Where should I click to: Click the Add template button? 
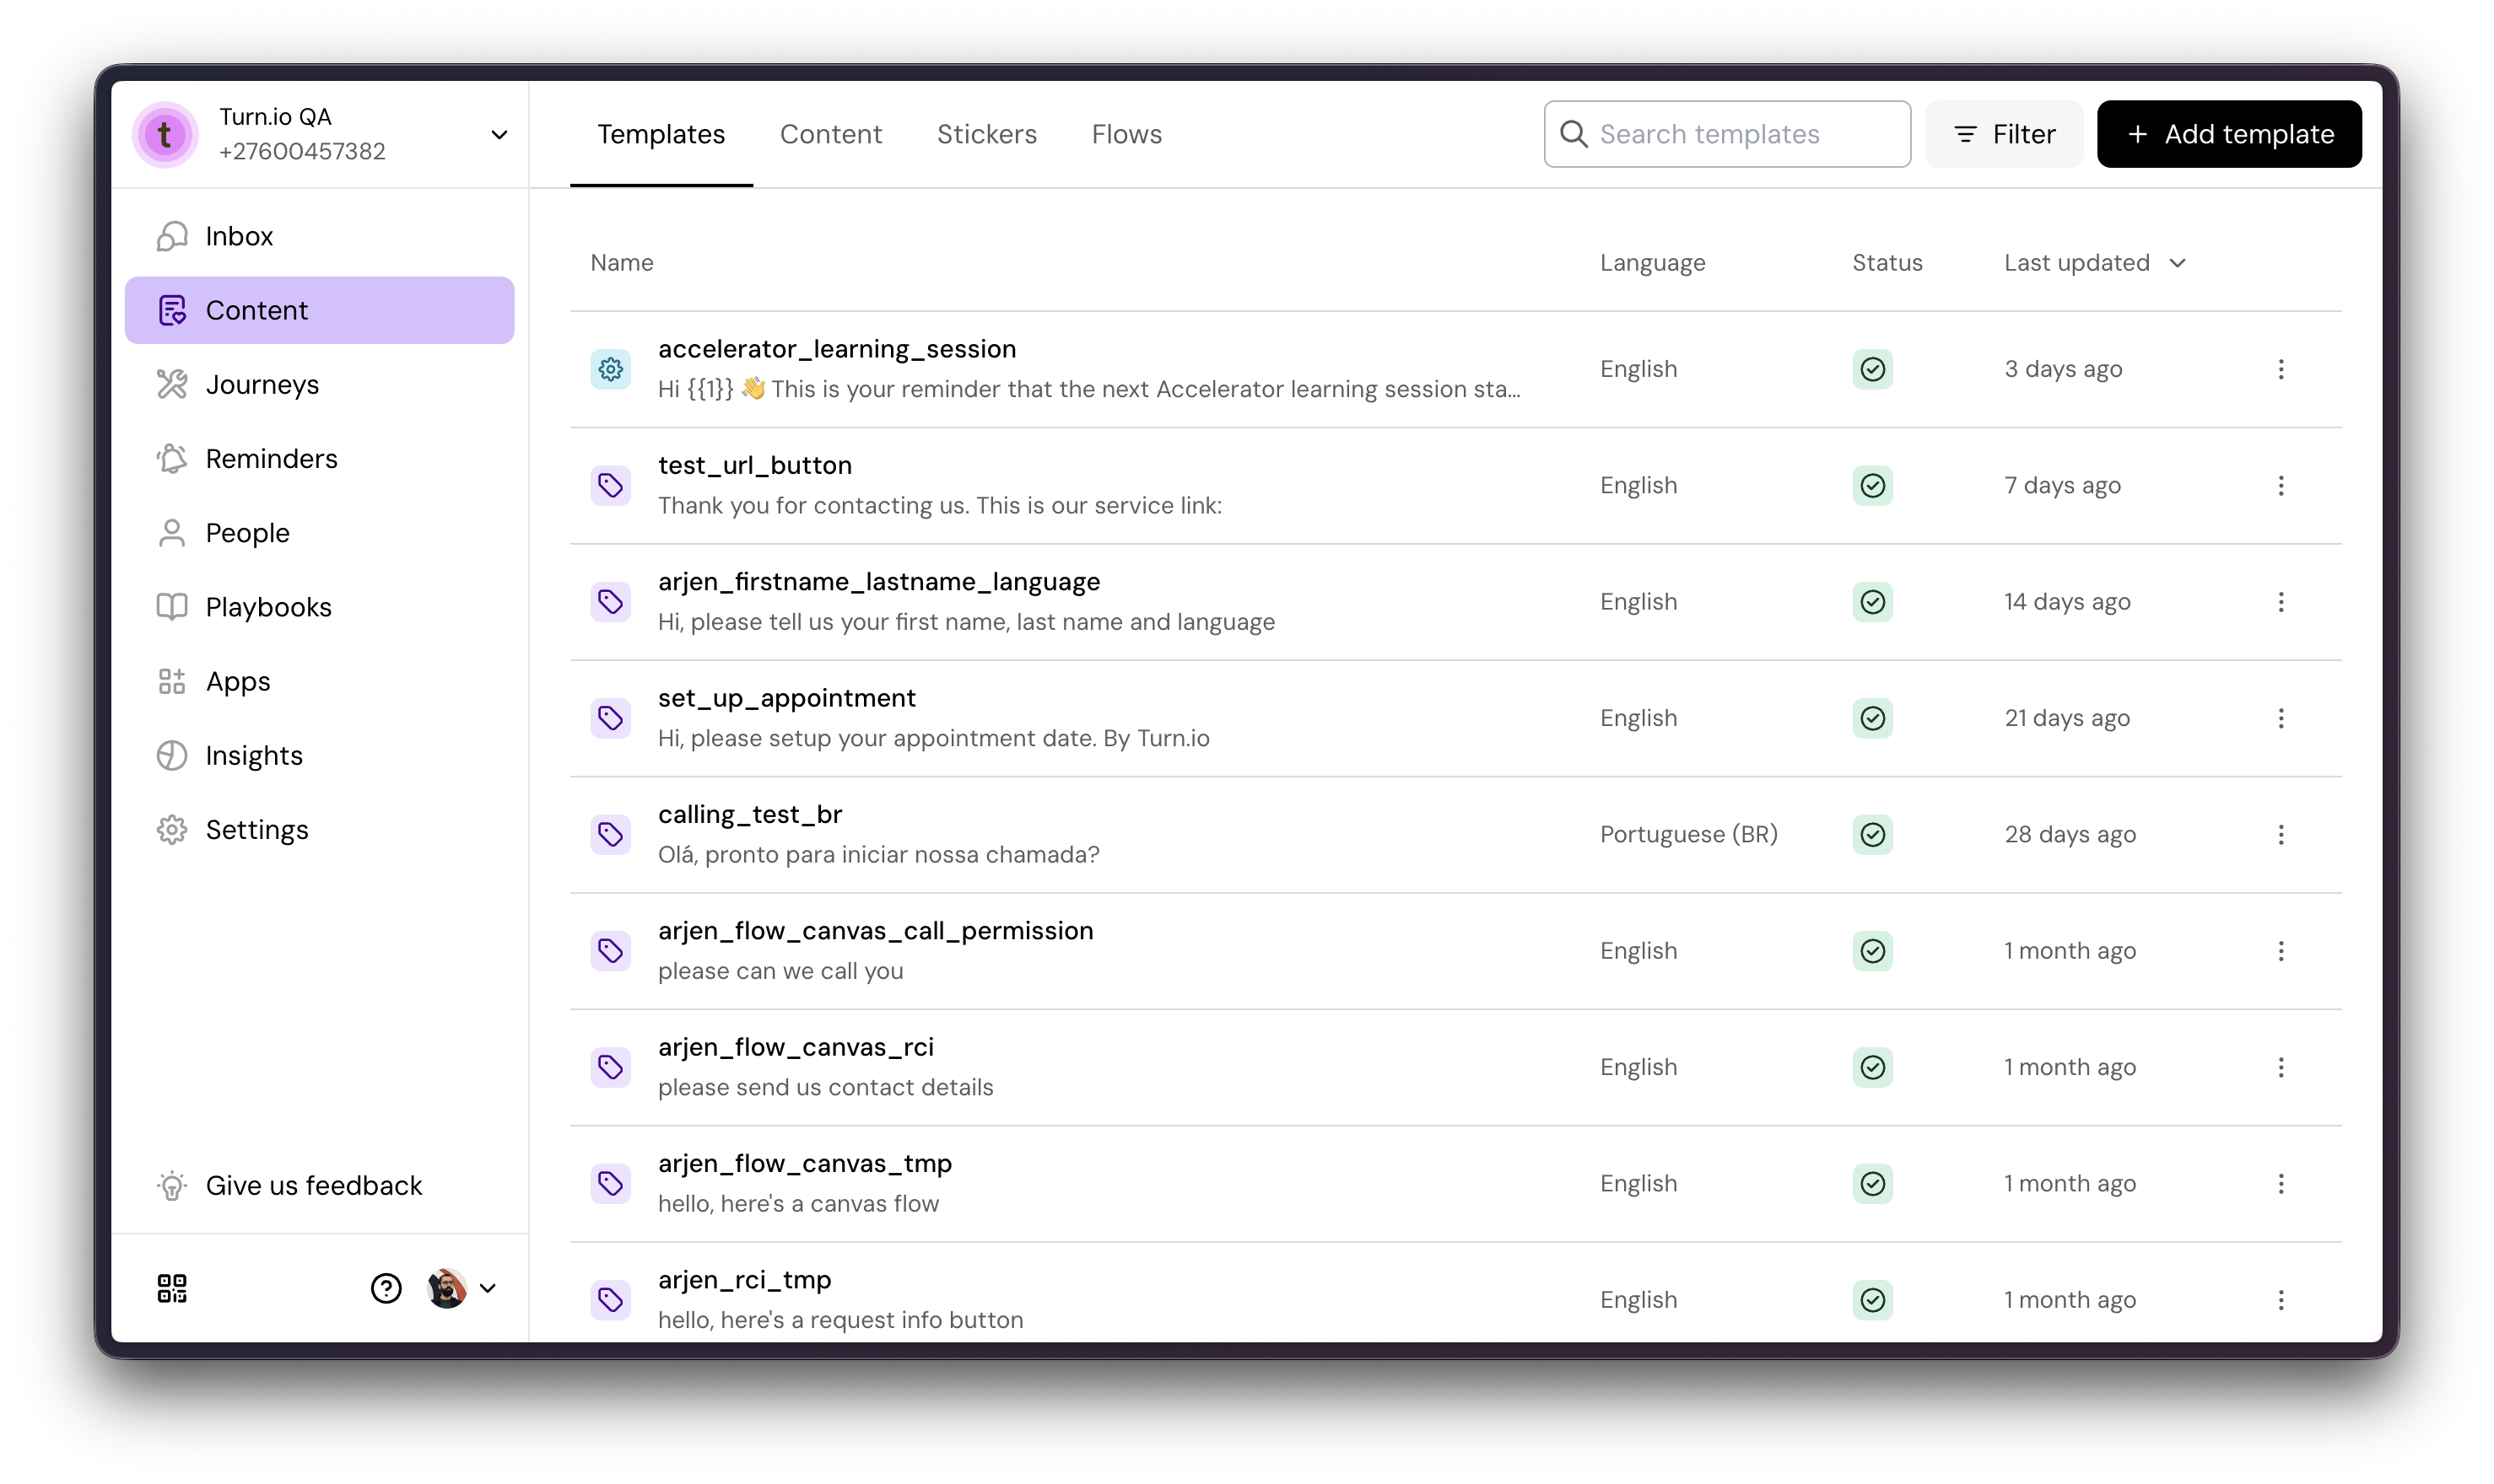(2229, 134)
